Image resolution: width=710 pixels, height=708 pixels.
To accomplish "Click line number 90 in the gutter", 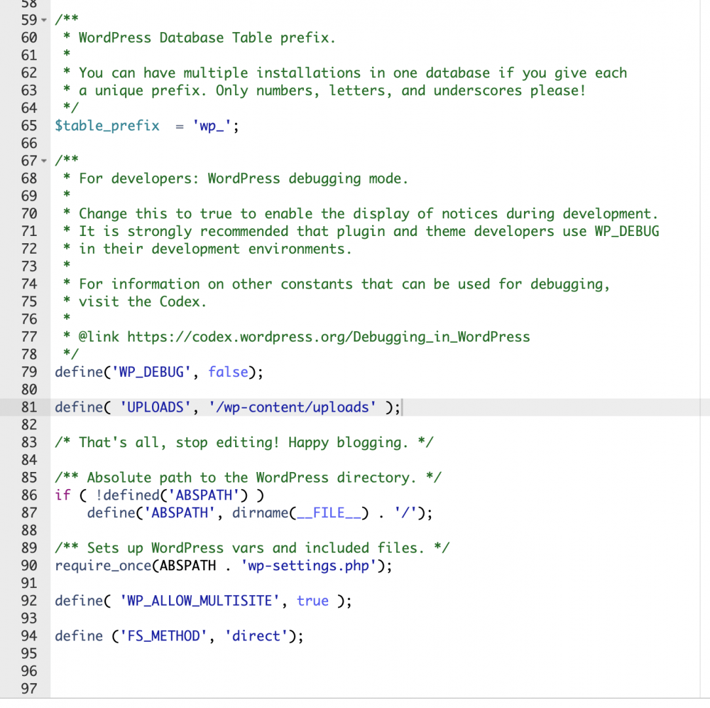I will coord(29,566).
